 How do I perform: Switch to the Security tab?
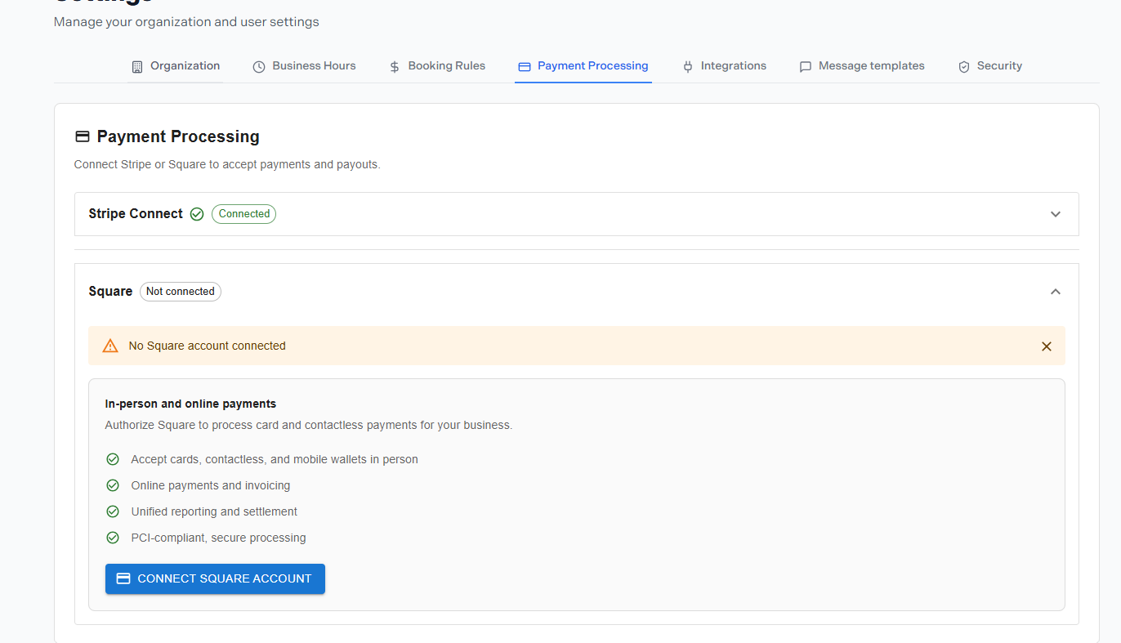pos(989,66)
